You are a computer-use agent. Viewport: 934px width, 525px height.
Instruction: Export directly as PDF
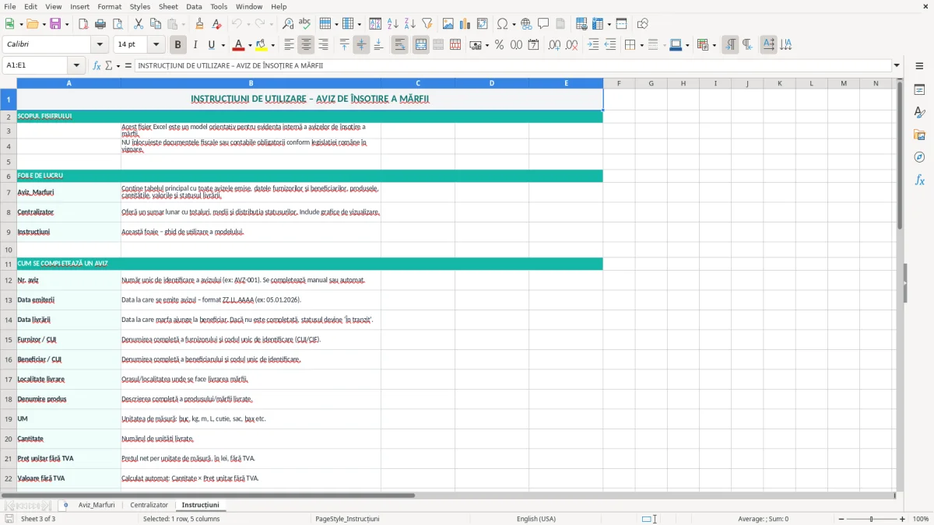point(83,24)
